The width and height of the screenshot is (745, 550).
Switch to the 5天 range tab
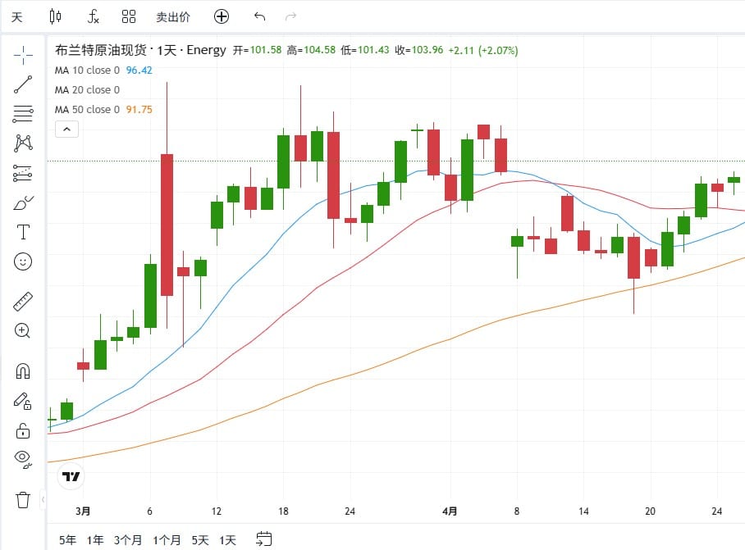pyautogui.click(x=199, y=540)
